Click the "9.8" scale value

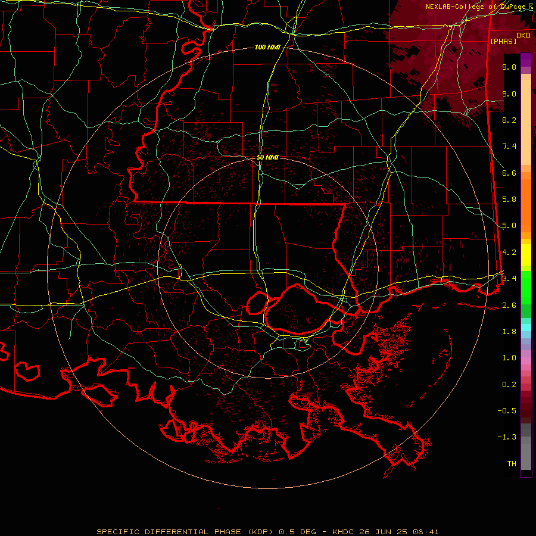509,67
